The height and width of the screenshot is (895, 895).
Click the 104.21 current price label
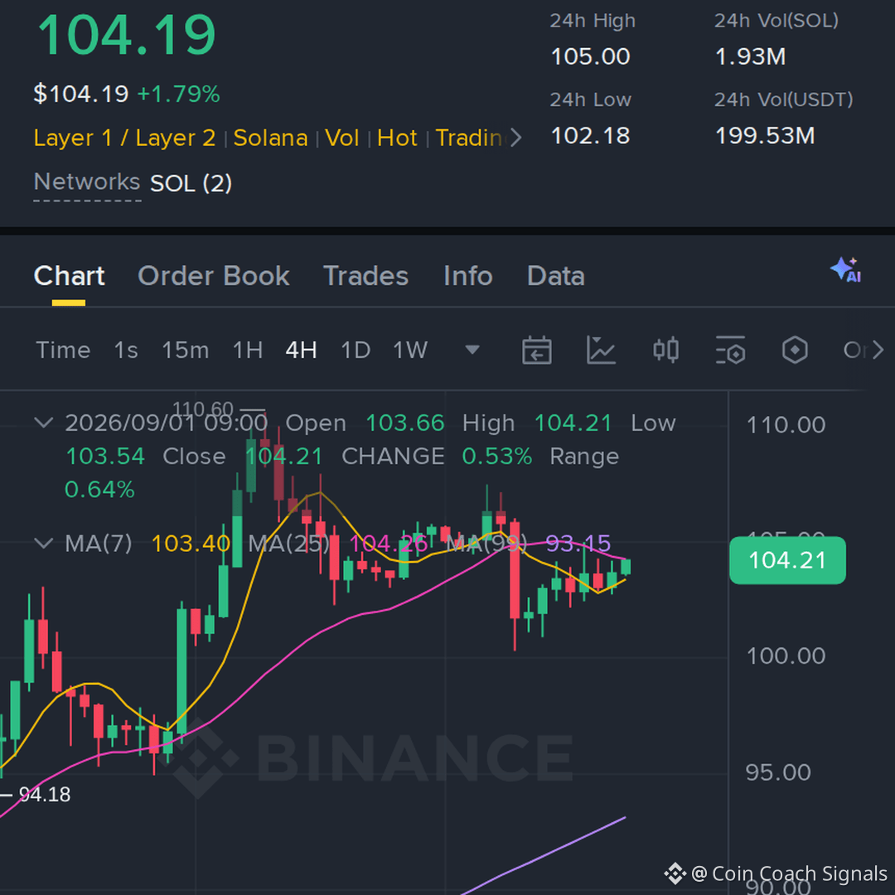788,560
